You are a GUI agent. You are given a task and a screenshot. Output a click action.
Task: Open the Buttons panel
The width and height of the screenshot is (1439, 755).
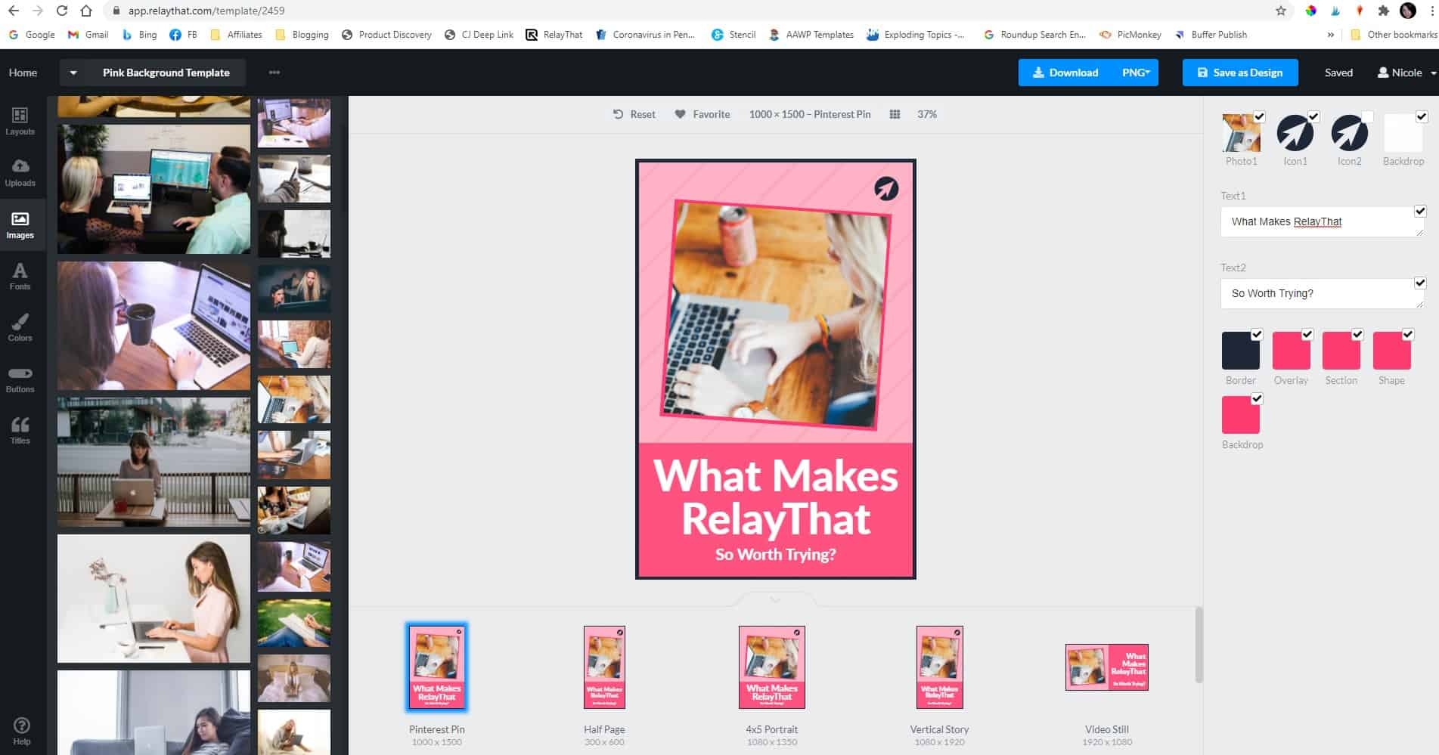(x=20, y=379)
